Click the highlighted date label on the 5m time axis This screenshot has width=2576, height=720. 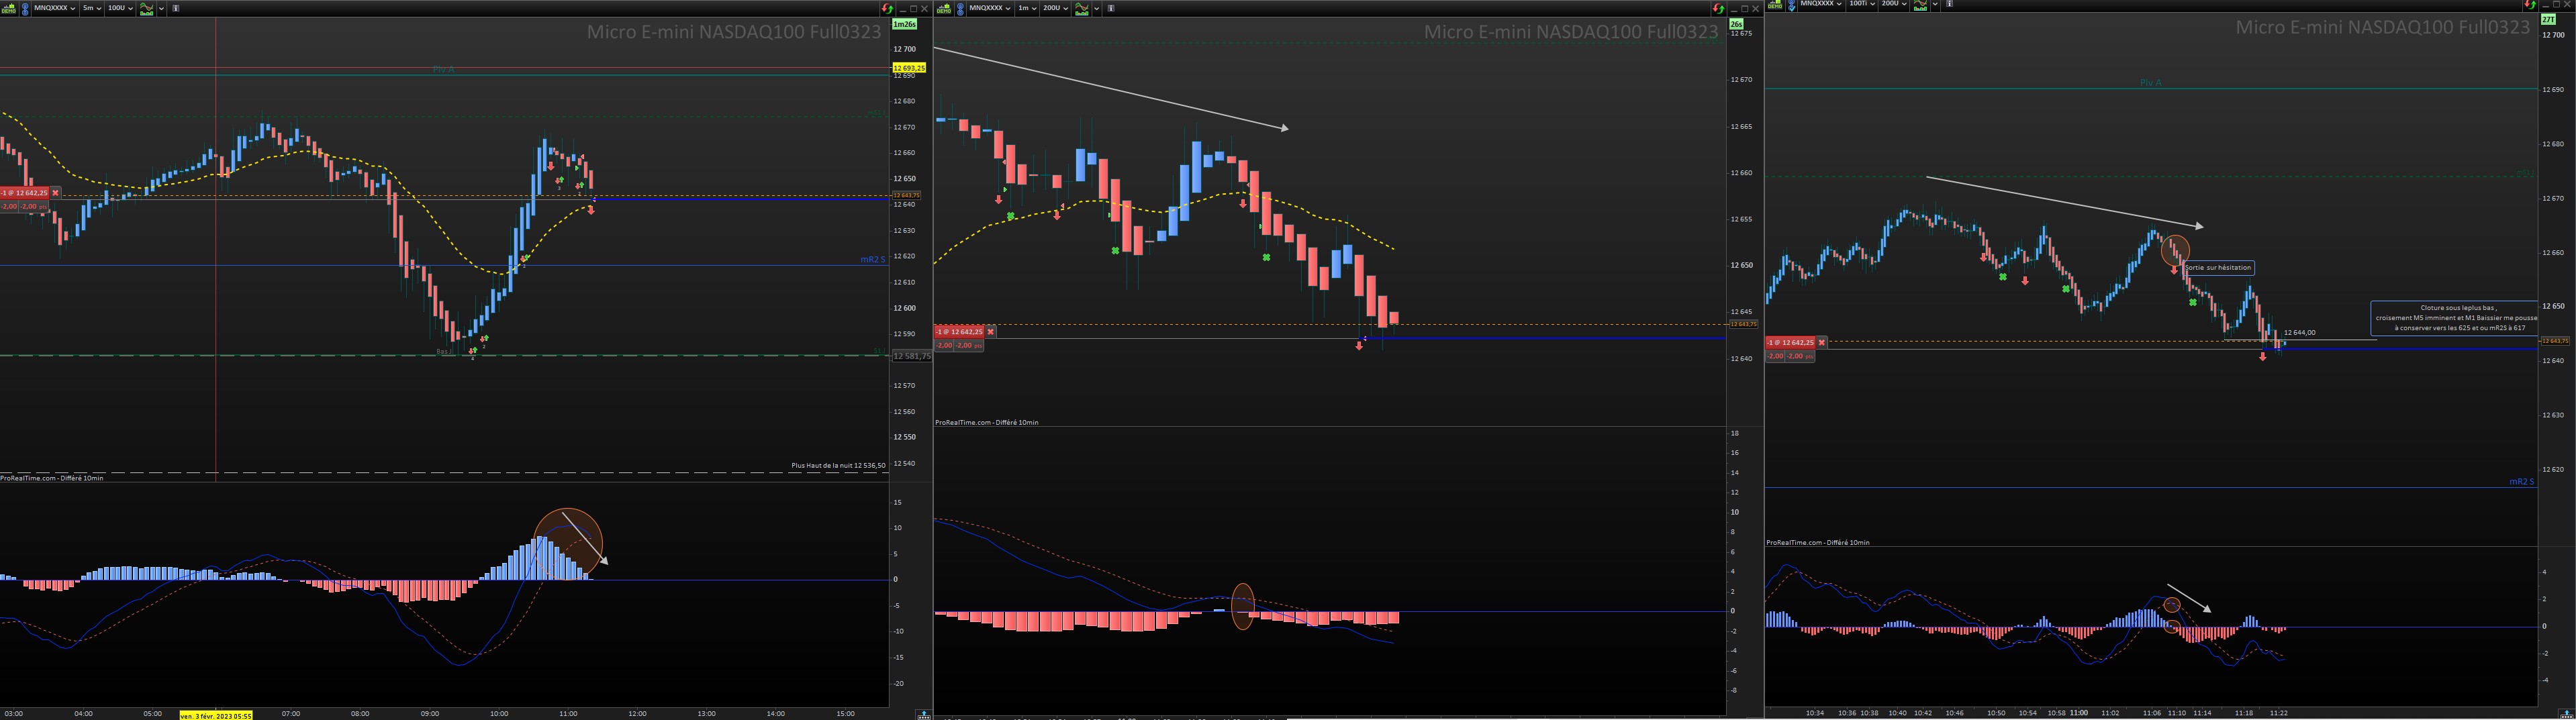coord(216,715)
